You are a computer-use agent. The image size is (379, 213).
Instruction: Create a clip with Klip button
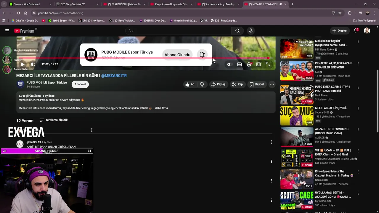237,84
